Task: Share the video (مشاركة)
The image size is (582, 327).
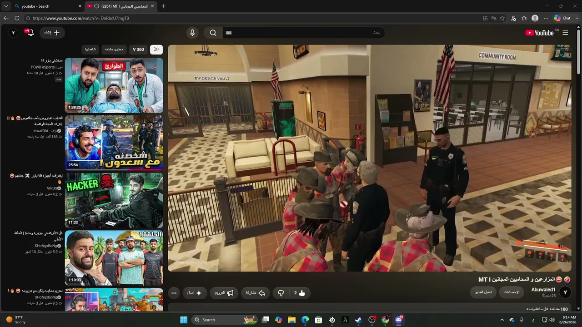Action: coord(256,293)
